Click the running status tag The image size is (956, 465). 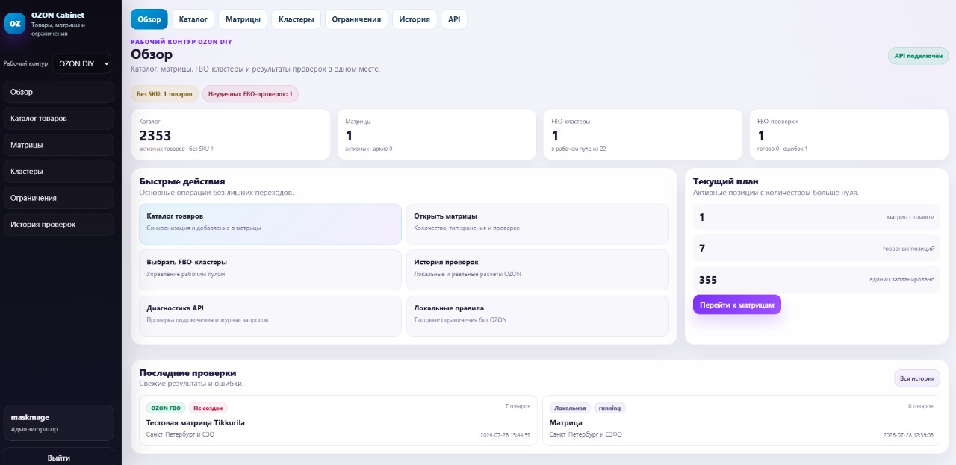[610, 408]
